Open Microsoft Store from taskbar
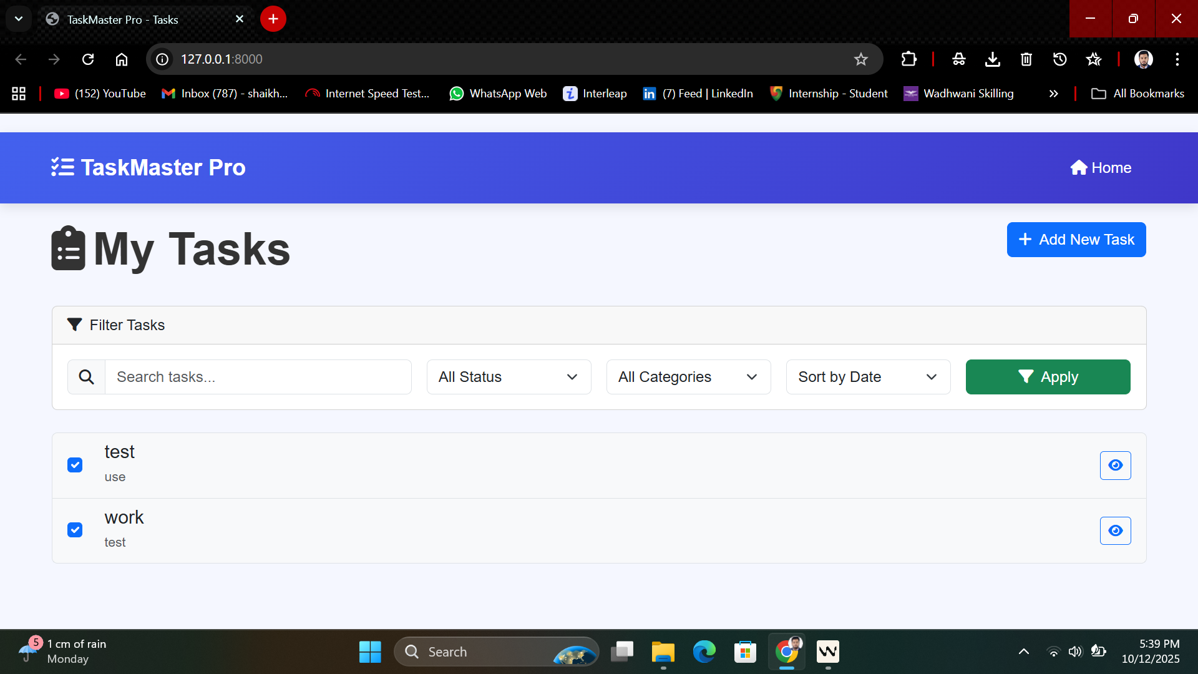 pos(746,652)
